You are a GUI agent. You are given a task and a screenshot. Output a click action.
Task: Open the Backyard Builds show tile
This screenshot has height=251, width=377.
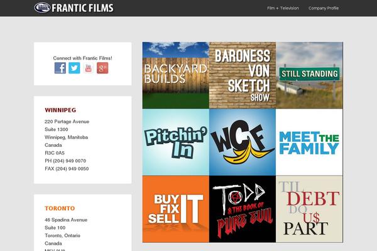tap(176, 75)
